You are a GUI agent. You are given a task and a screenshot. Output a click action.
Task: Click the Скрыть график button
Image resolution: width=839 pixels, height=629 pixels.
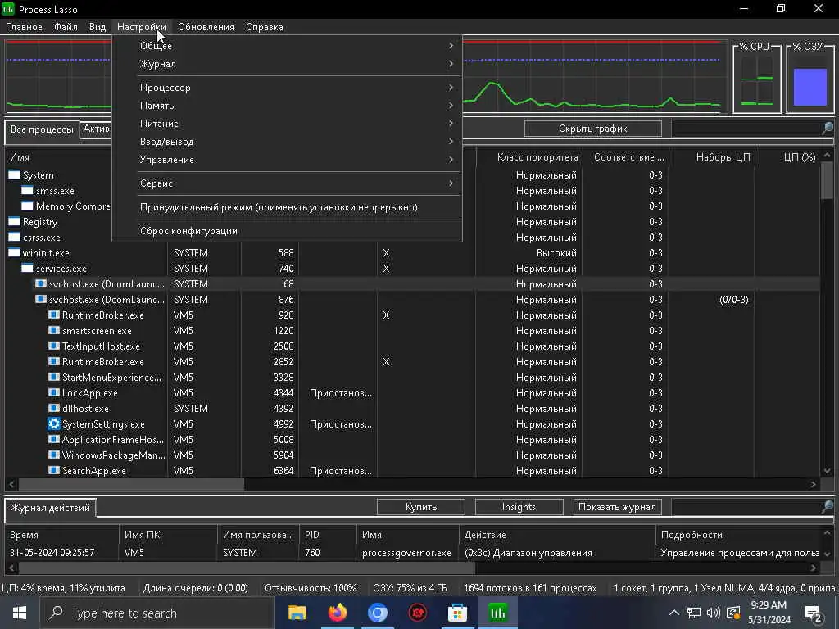[593, 129]
